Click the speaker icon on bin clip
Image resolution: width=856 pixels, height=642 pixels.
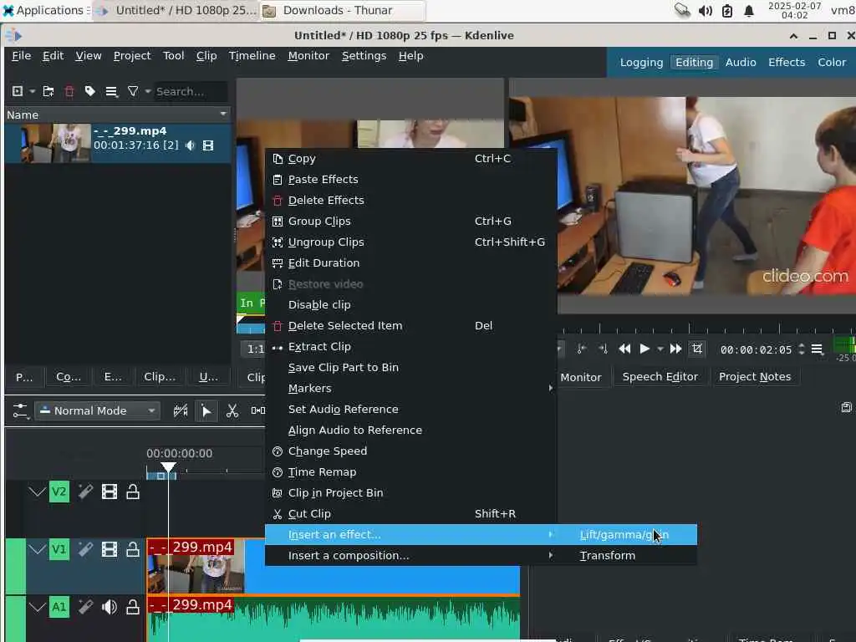point(190,145)
